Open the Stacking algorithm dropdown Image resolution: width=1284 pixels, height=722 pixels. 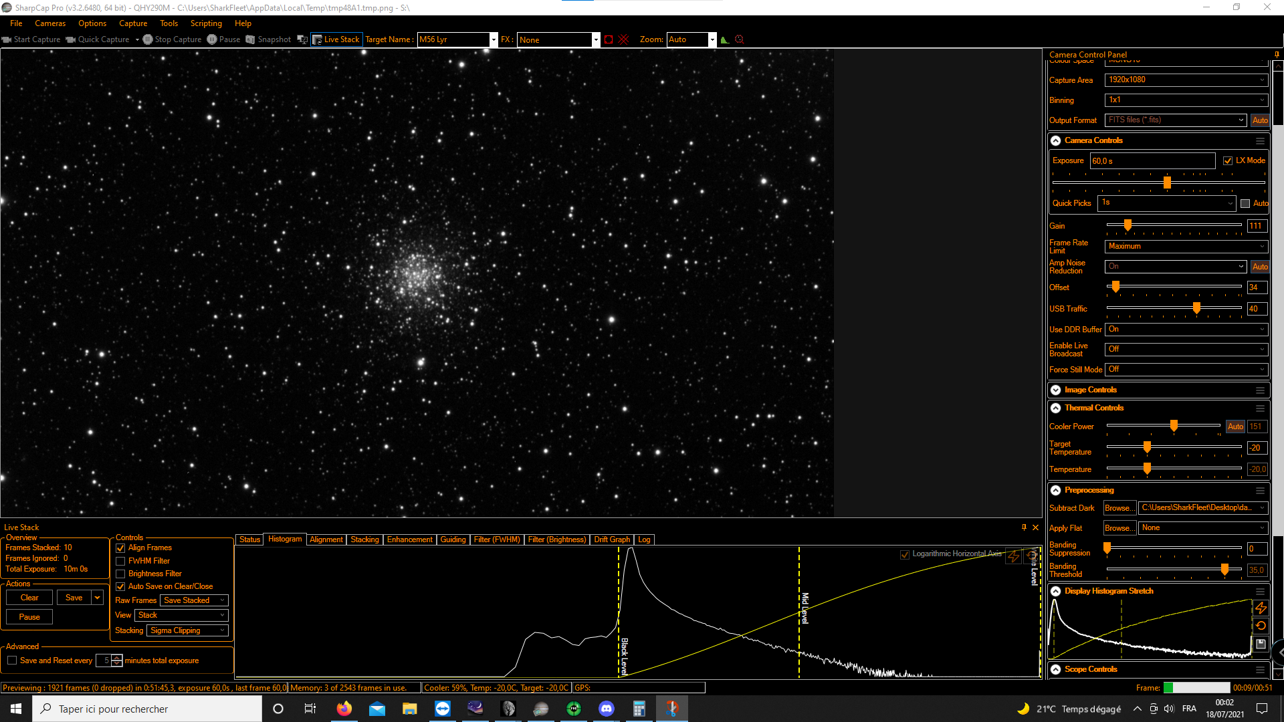coord(187,630)
